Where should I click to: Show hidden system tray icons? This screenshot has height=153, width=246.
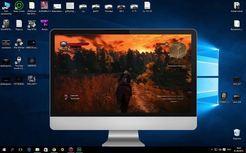[212, 150]
